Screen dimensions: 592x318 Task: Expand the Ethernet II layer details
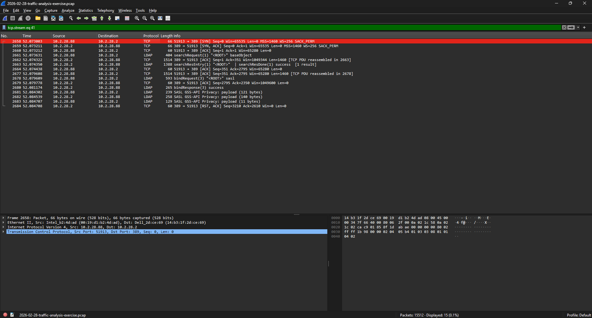pos(3,222)
